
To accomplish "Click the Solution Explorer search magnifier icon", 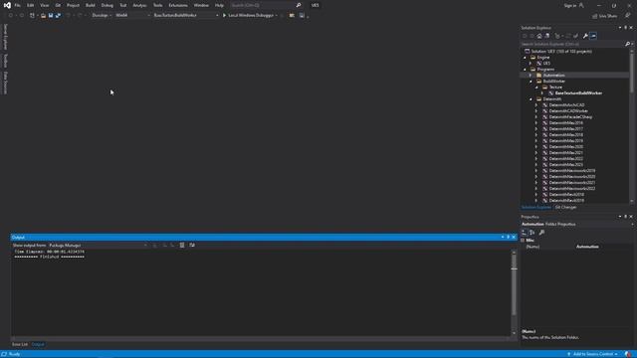I will tap(627, 44).
